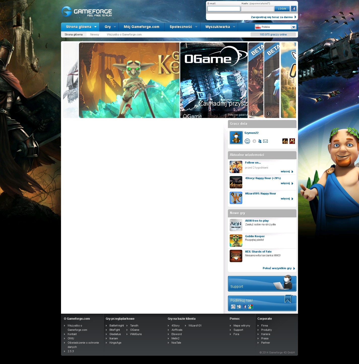Open the Pokaż wszystkie gry link
Viewport: 359px width, 364px height.
pos(277,268)
